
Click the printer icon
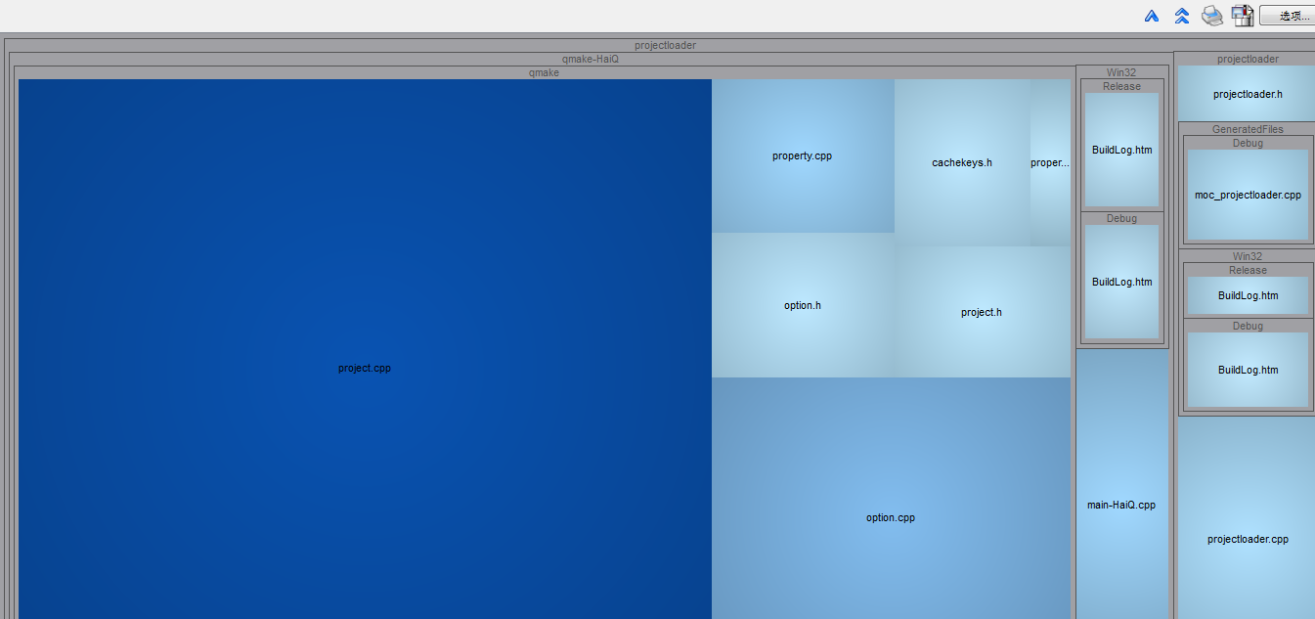tap(1212, 16)
